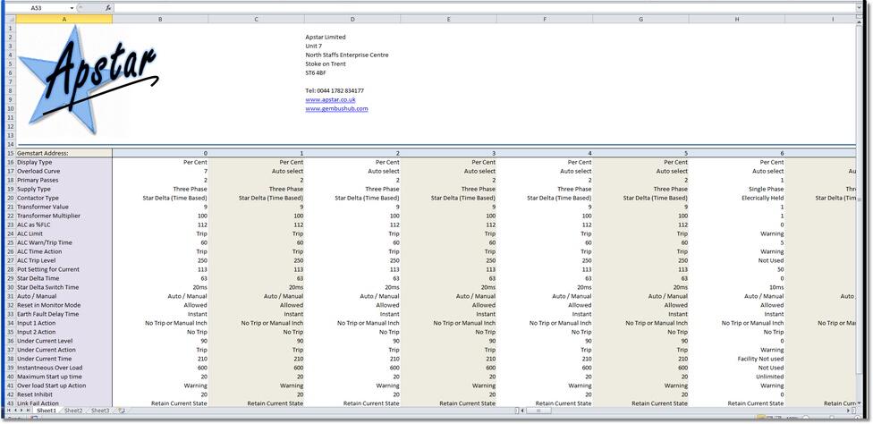Image resolution: width=873 pixels, height=424 pixels.
Task: Select column D header
Action: pos(352,19)
